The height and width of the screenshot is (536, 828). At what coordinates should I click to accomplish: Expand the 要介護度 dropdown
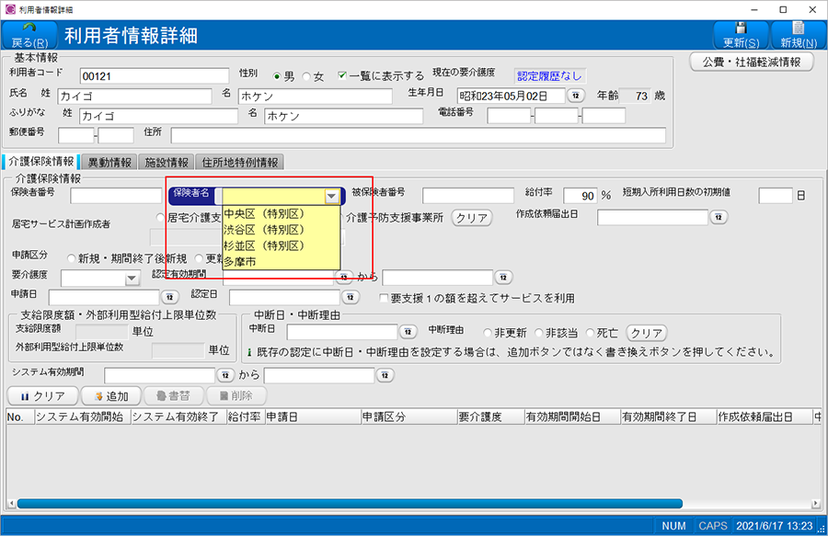tap(132, 278)
